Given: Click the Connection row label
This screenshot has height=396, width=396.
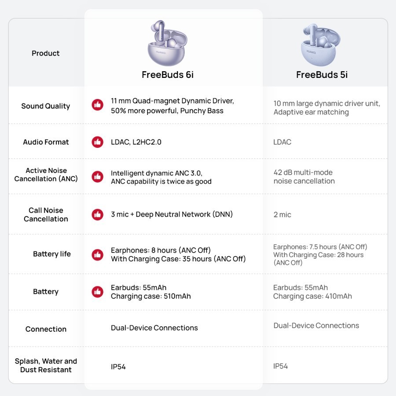Looking at the screenshot, I should [46, 329].
